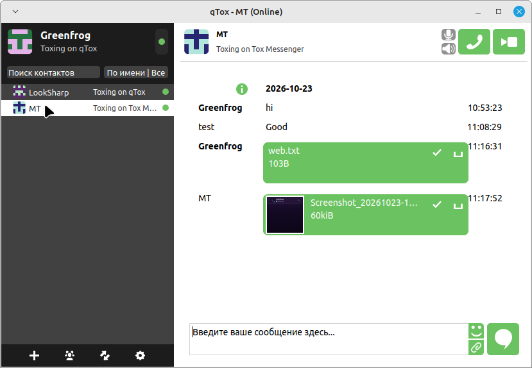This screenshot has height=368, width=532.
Task: Send message with speech bubble button
Action: 503,339
